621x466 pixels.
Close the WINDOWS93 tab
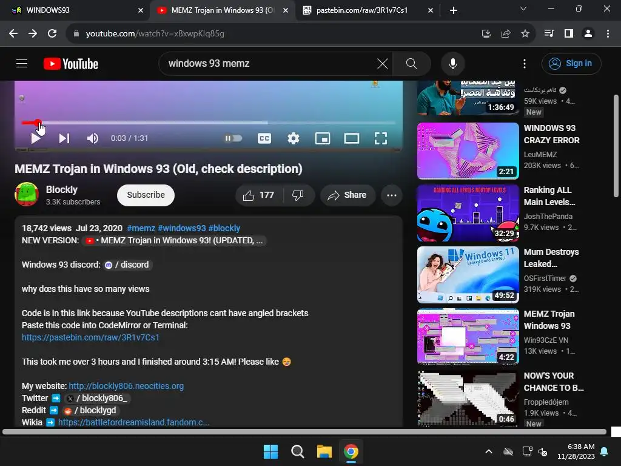pos(141,10)
